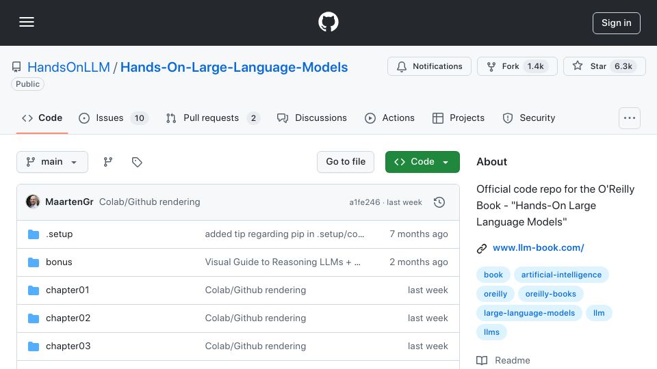The width and height of the screenshot is (657, 369).
Task: Click the chapter03 folder icon
Action: pos(34,346)
